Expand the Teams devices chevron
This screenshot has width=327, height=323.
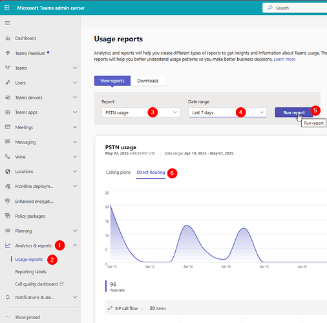75,98
